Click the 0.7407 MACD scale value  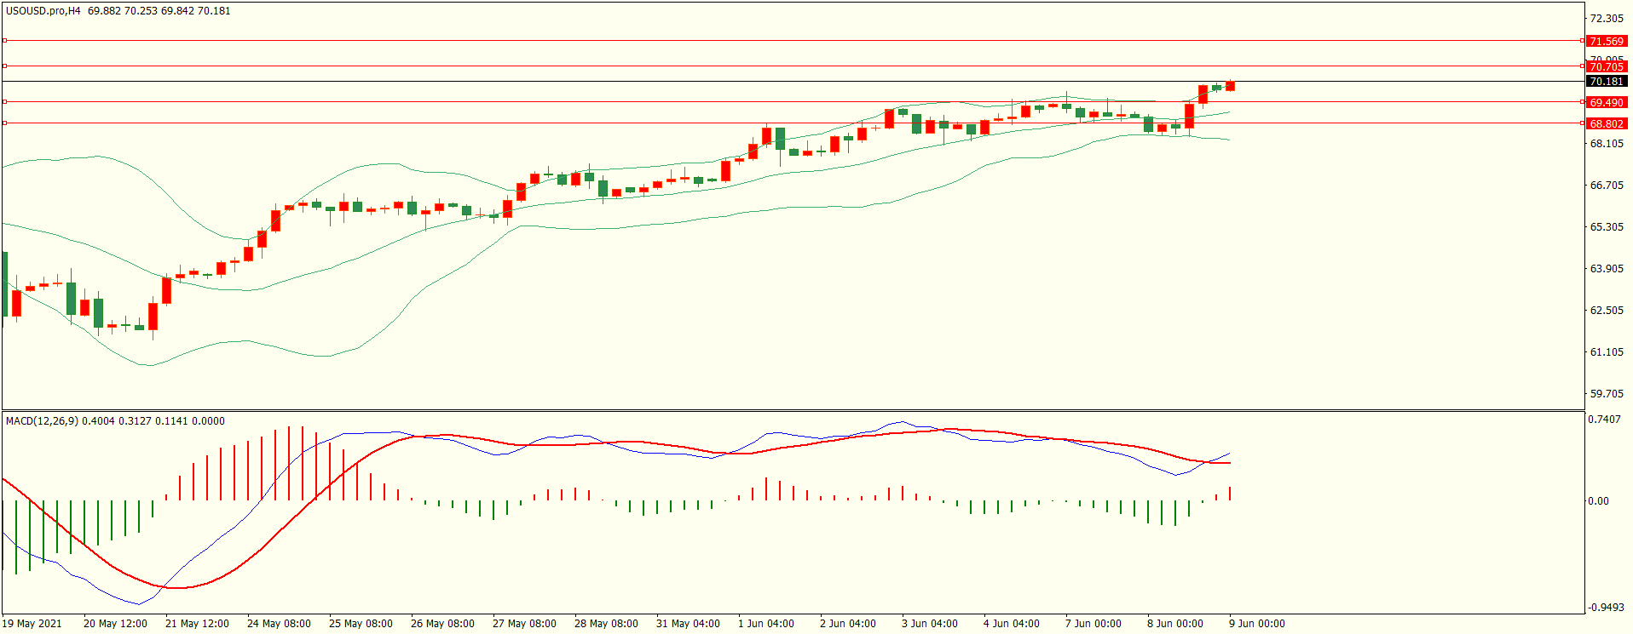pos(1603,420)
